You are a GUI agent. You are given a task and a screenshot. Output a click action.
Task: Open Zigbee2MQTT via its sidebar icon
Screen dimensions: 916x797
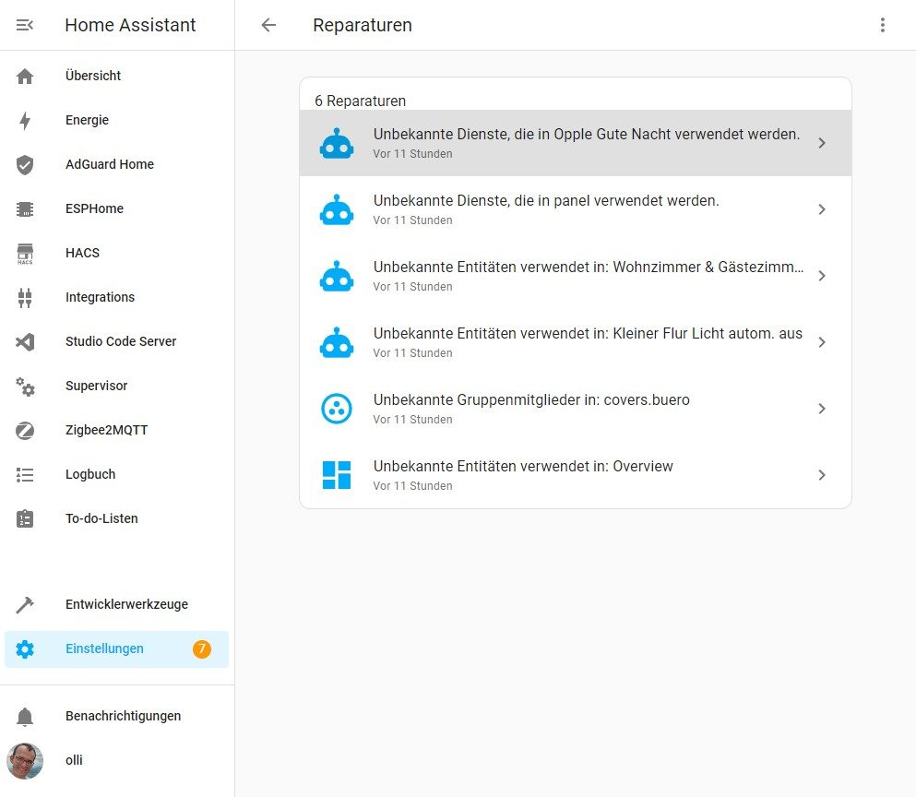(27, 430)
